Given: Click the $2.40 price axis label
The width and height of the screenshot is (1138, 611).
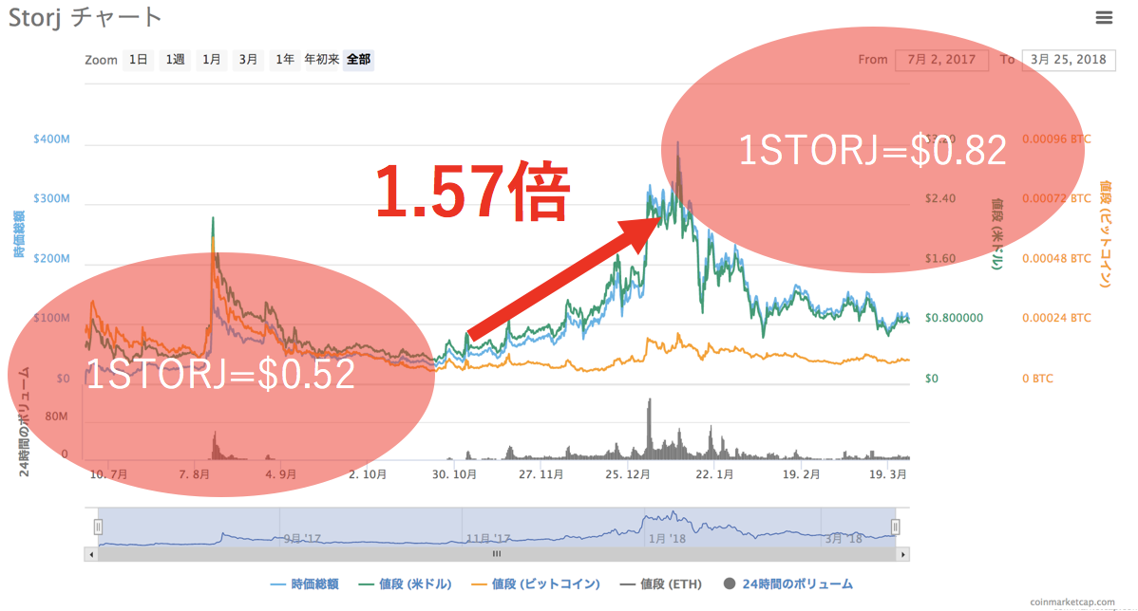Looking at the screenshot, I should (939, 198).
